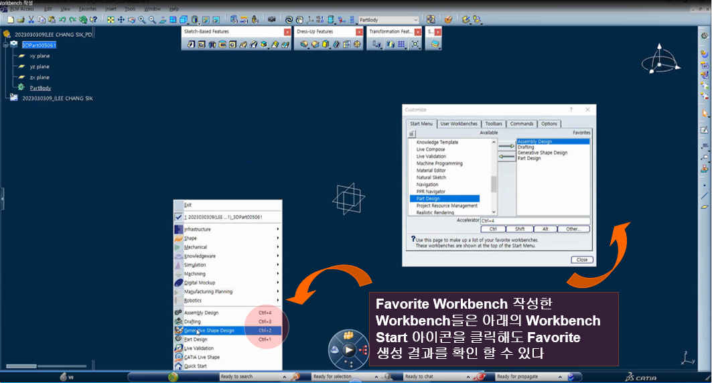Click the Ready to search status field
The width and height of the screenshot is (712, 383).
pyautogui.click(x=253, y=377)
